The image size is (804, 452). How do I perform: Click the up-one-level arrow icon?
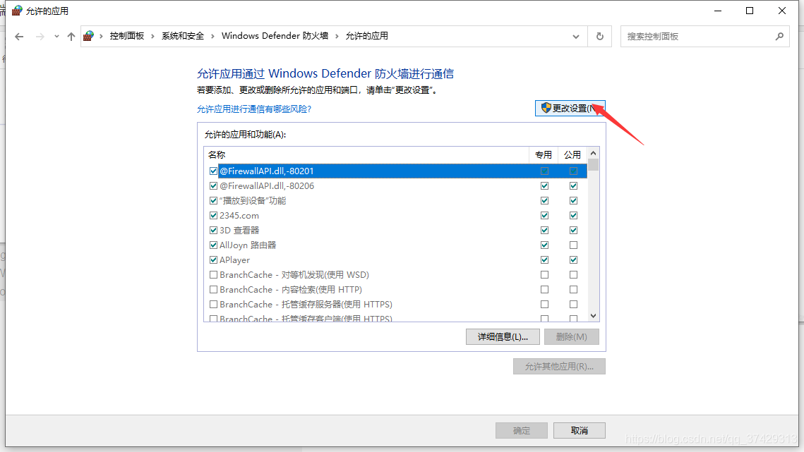pos(71,37)
